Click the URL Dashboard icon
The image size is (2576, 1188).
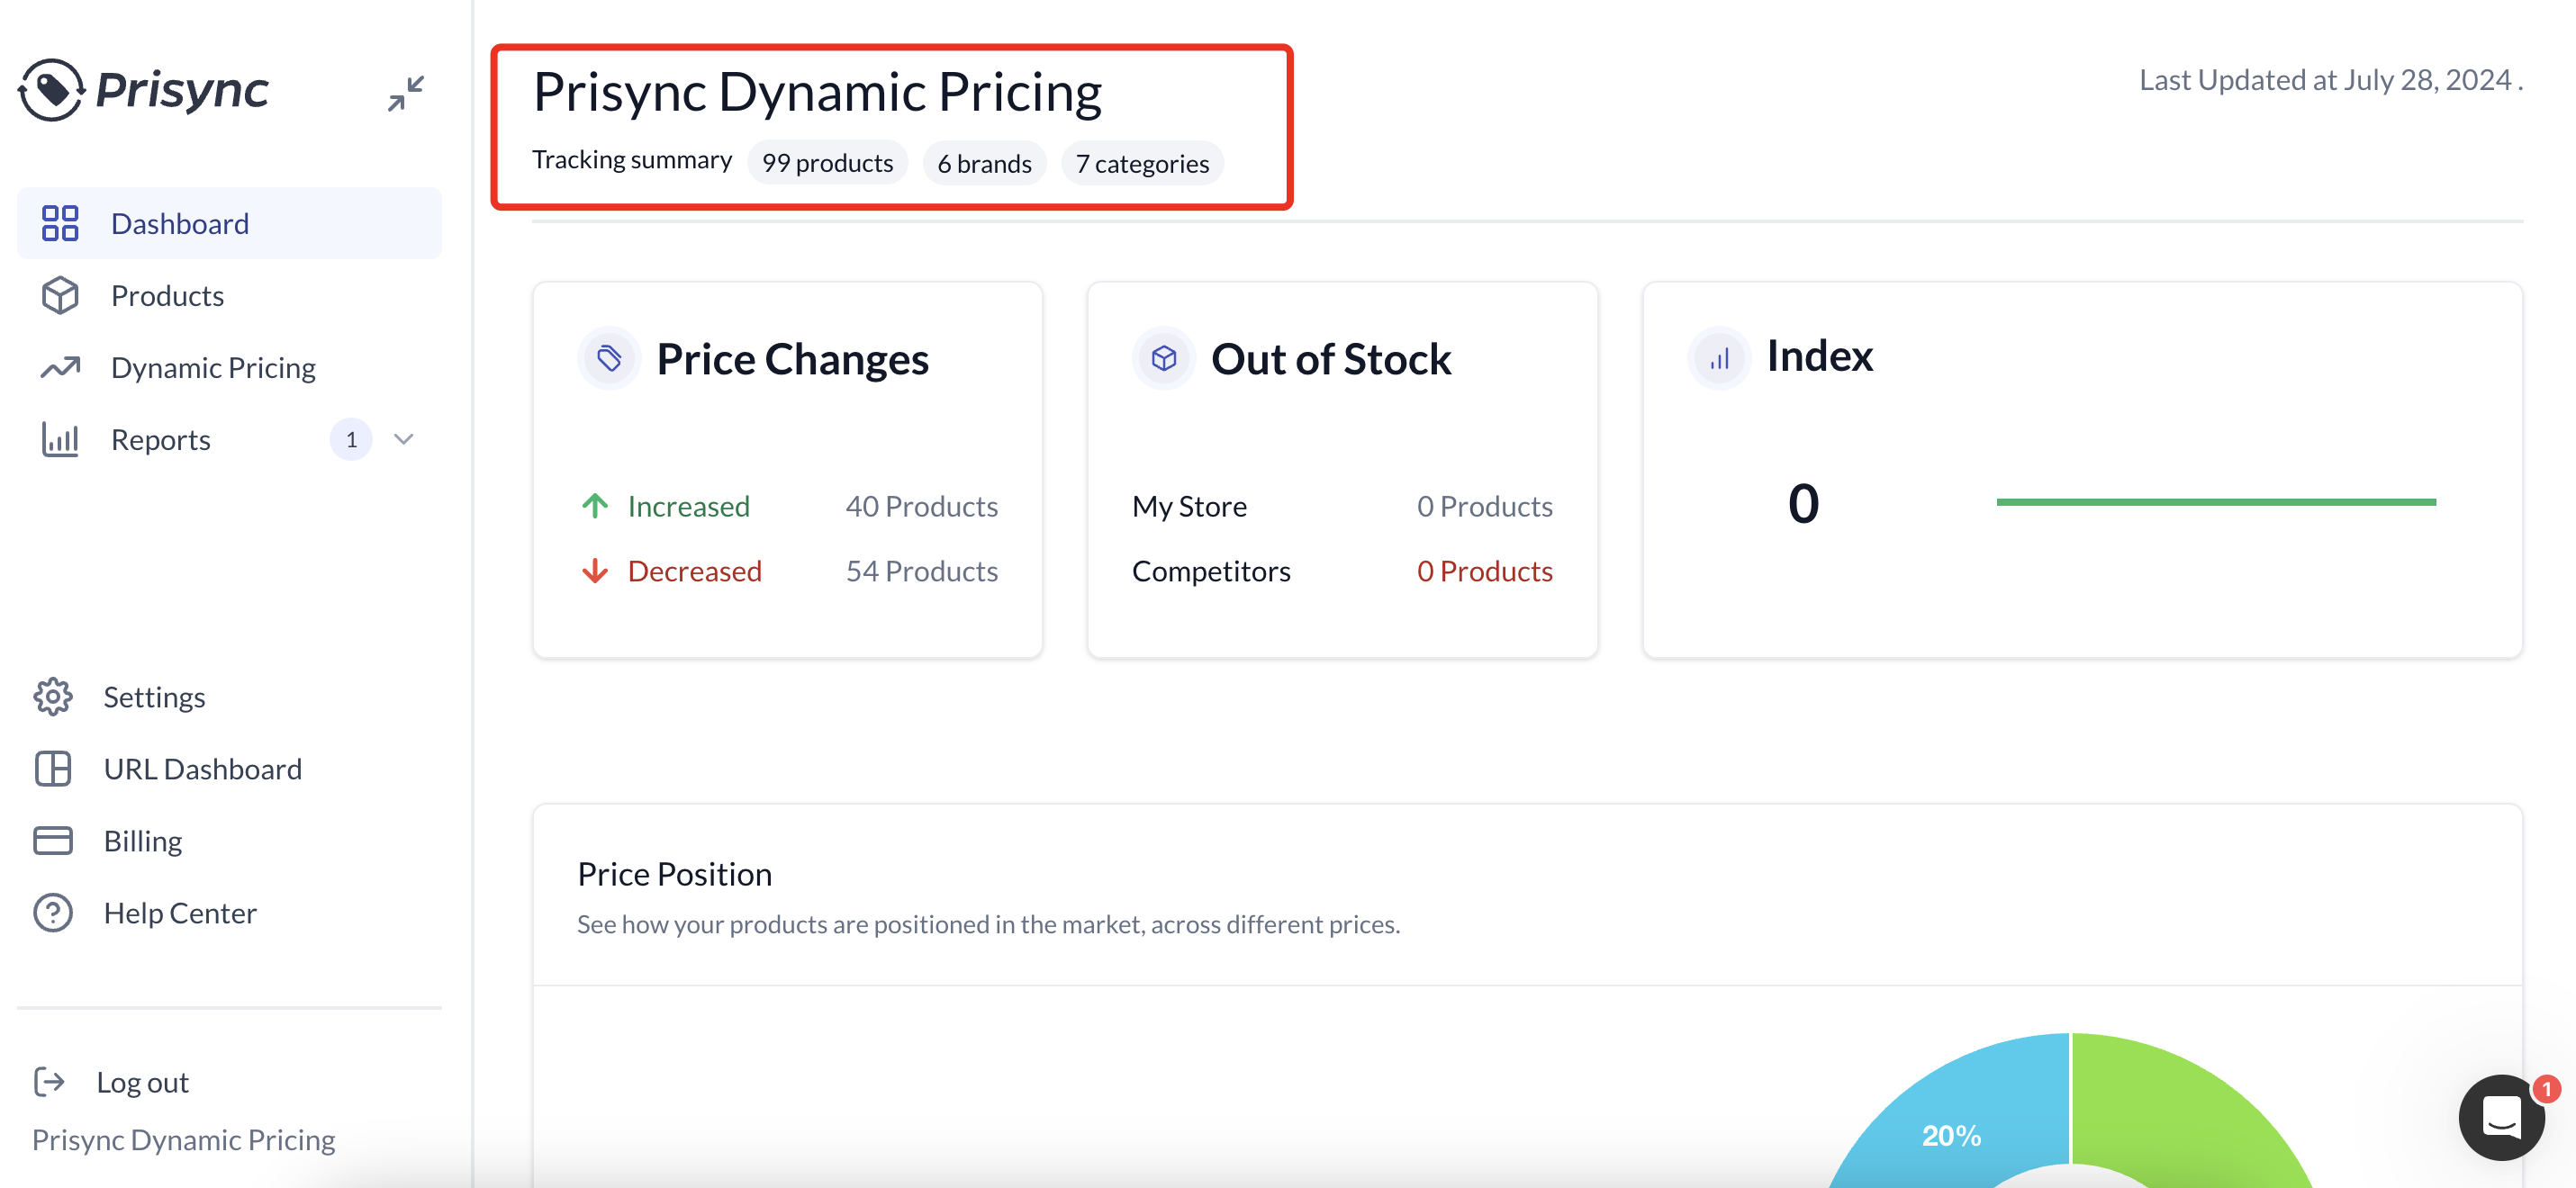[52, 769]
